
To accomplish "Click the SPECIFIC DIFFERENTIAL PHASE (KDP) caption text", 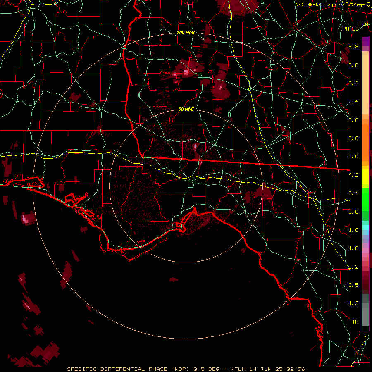I will pos(128,369).
